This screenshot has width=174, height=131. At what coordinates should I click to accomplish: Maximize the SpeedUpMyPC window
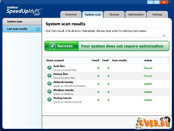(156, 2)
